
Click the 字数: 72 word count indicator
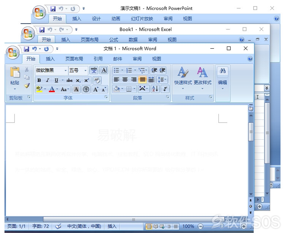(41, 226)
